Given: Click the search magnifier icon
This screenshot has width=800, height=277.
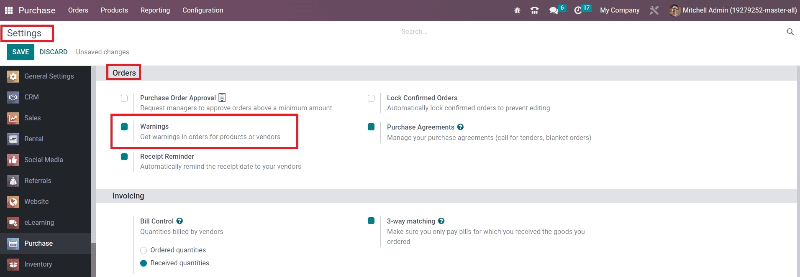Looking at the screenshot, I should [790, 32].
